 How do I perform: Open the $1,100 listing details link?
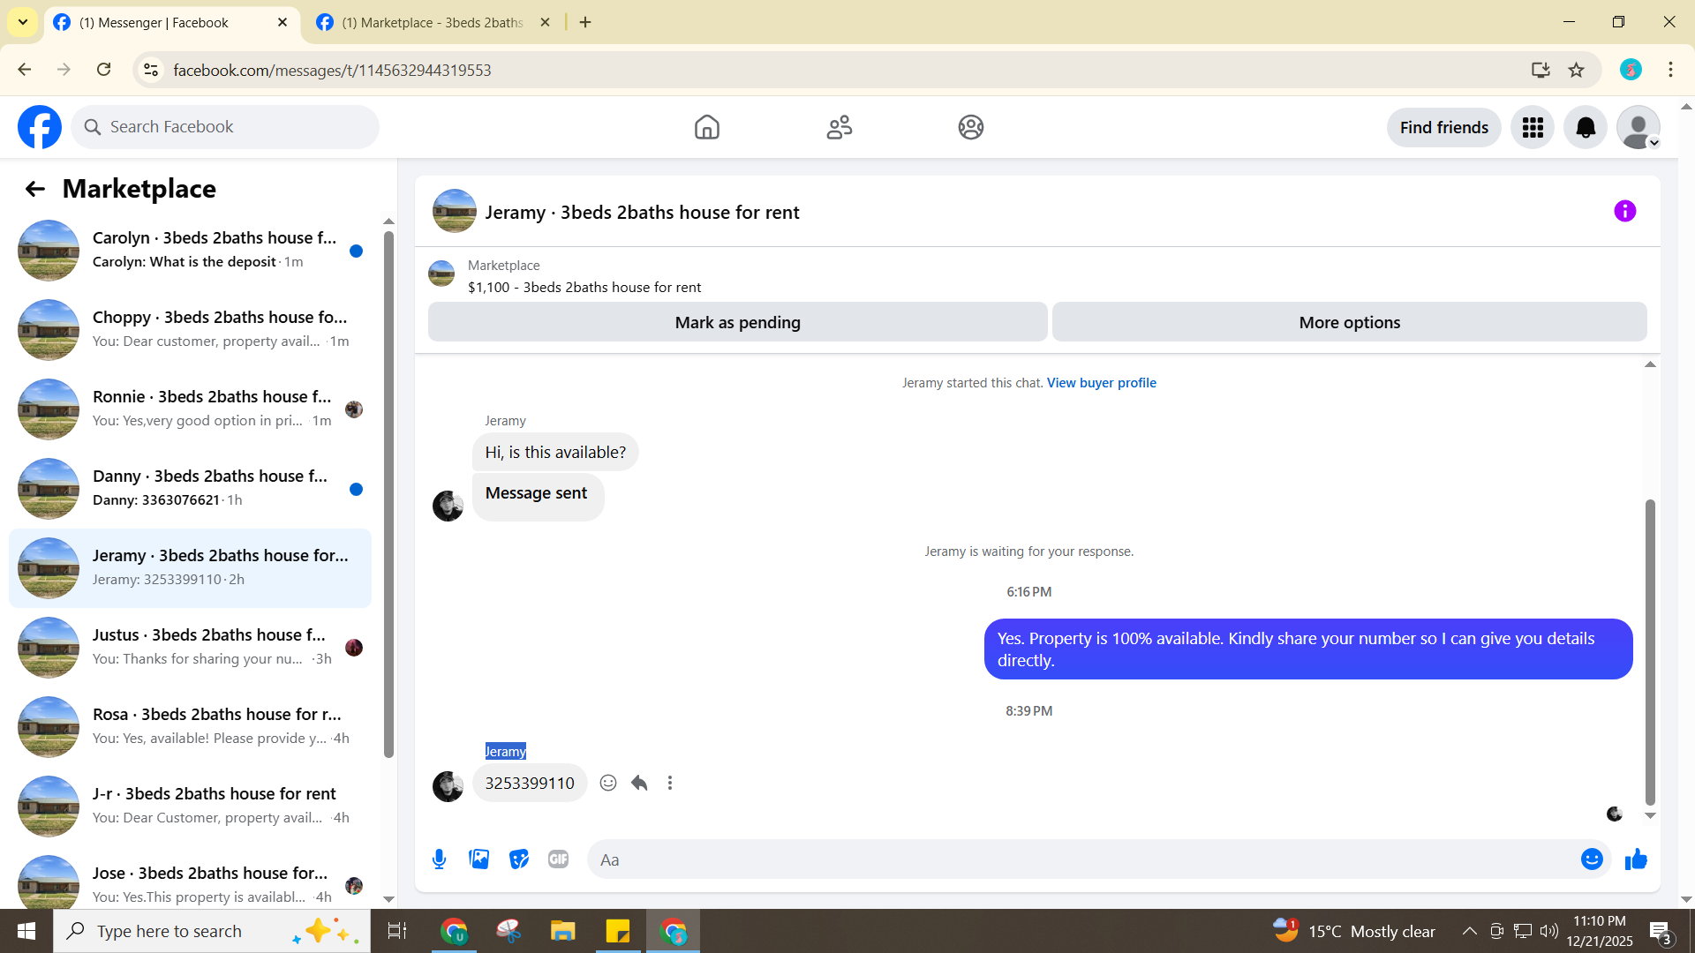(584, 288)
